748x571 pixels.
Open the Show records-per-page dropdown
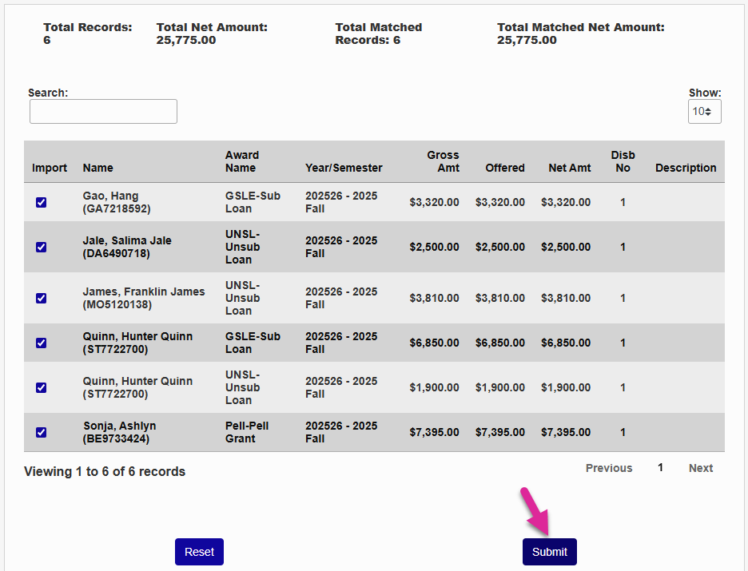point(704,112)
